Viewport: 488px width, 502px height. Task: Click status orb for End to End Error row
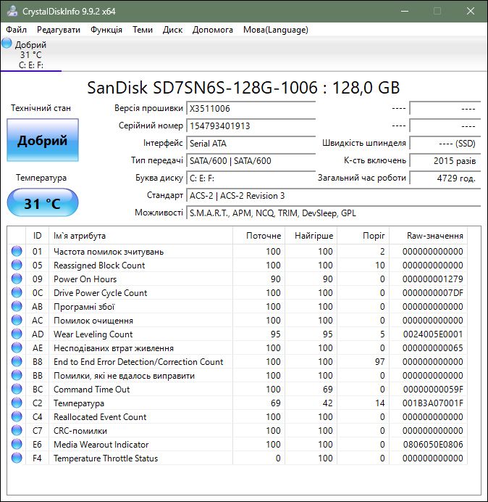coord(17,361)
